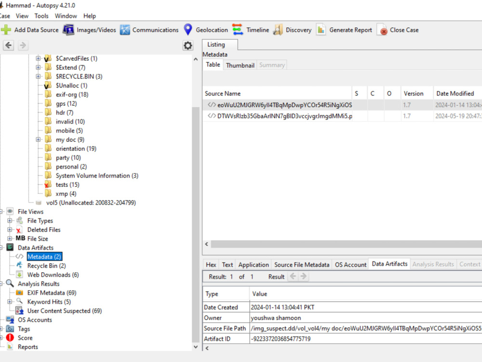Image resolution: width=482 pixels, height=362 pixels.
Task: Switch to the Application tab
Action: coord(254,265)
